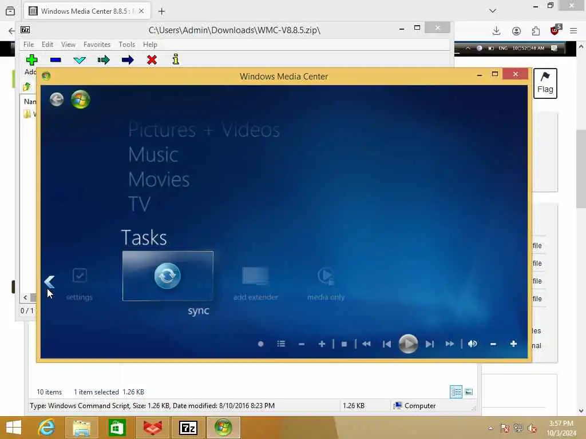Viewport: 586px width, 439px height.
Task: Lower volume with the volume minus button
Action: click(x=493, y=344)
